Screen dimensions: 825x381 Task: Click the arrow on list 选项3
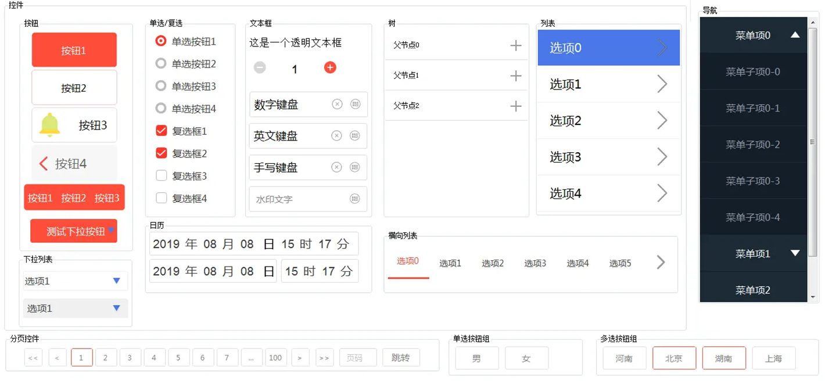point(662,157)
